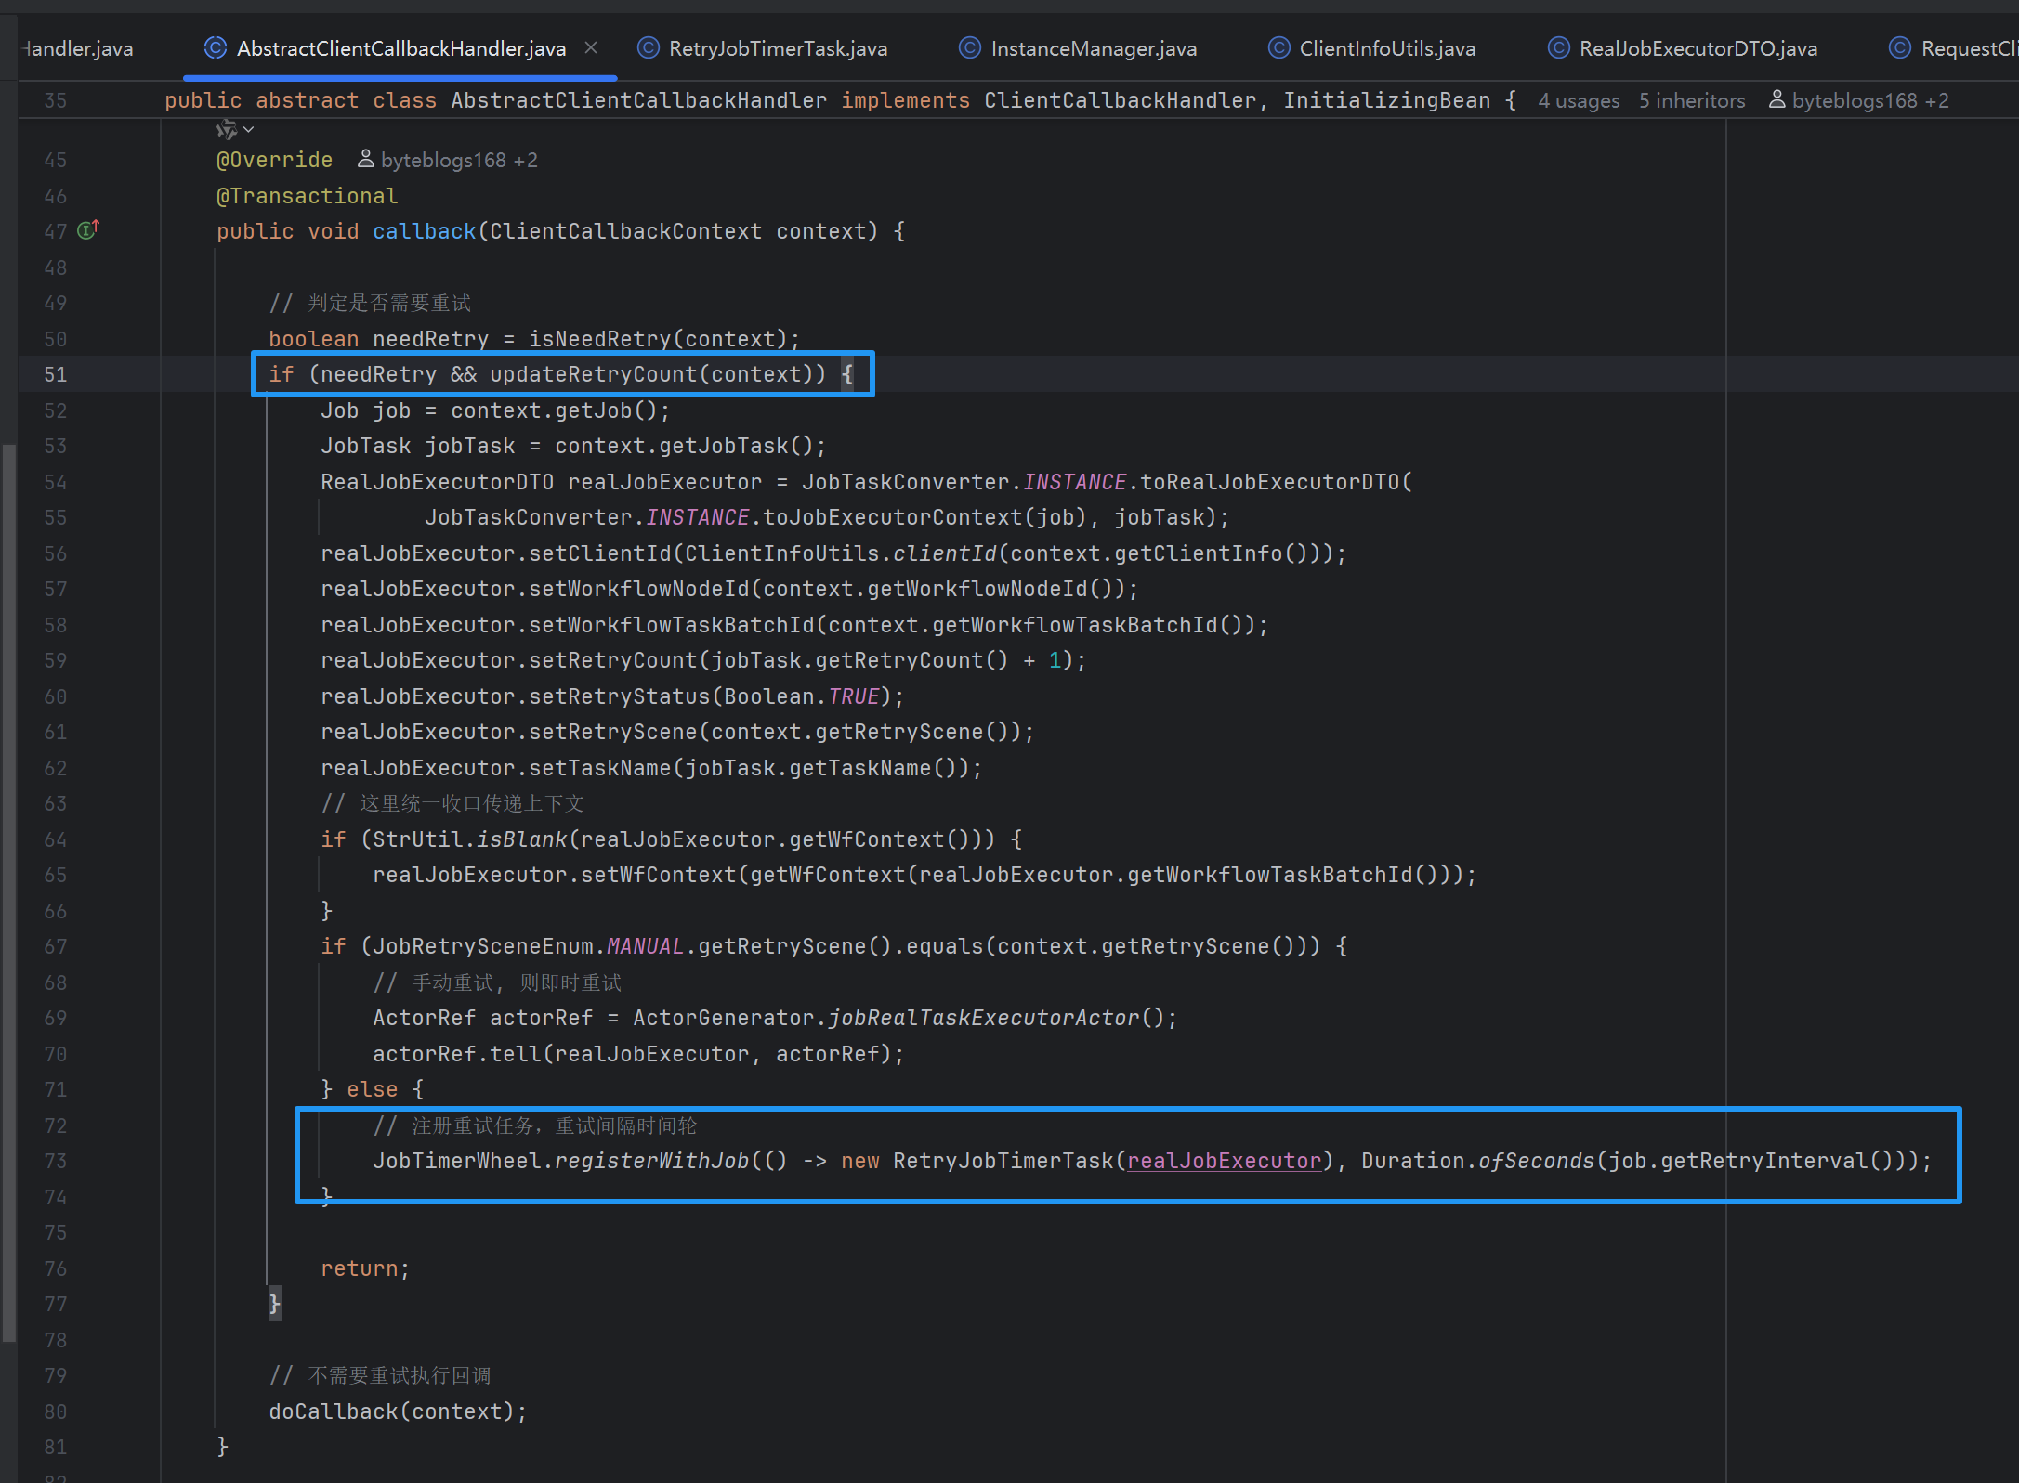The image size is (2019, 1483).
Task: Click 'isNeedRetry' on line 50
Action: coord(599,339)
